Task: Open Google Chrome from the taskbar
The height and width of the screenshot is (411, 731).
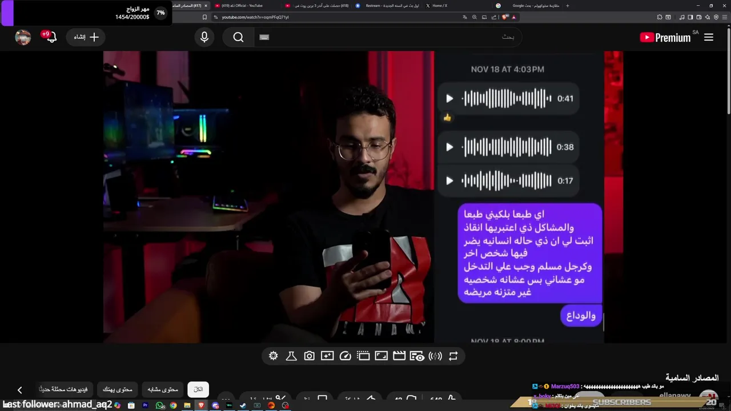Action: pyautogui.click(x=173, y=405)
